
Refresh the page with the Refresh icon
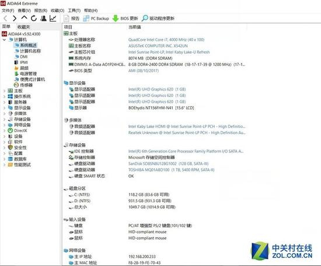[34, 19]
